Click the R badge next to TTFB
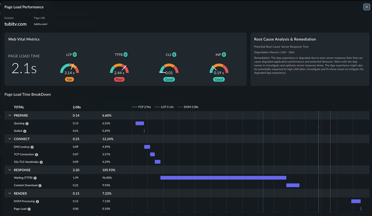The width and height of the screenshot is (372, 216). pyautogui.click(x=125, y=55)
